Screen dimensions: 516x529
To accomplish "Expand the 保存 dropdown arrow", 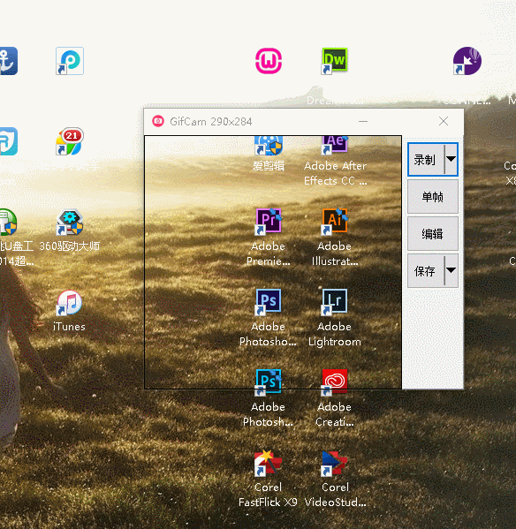I will click(451, 270).
